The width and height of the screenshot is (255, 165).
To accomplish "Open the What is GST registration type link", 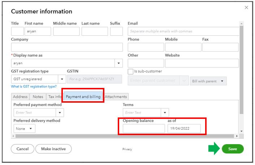I will click(x=34, y=86).
